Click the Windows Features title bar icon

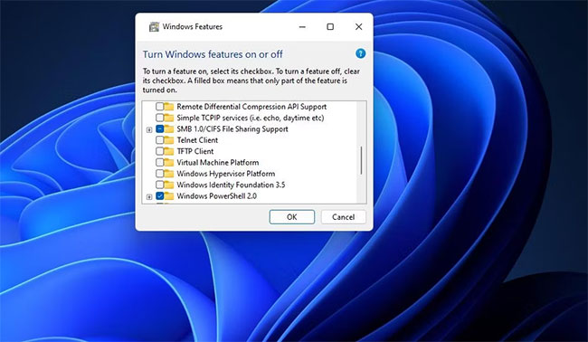point(154,26)
